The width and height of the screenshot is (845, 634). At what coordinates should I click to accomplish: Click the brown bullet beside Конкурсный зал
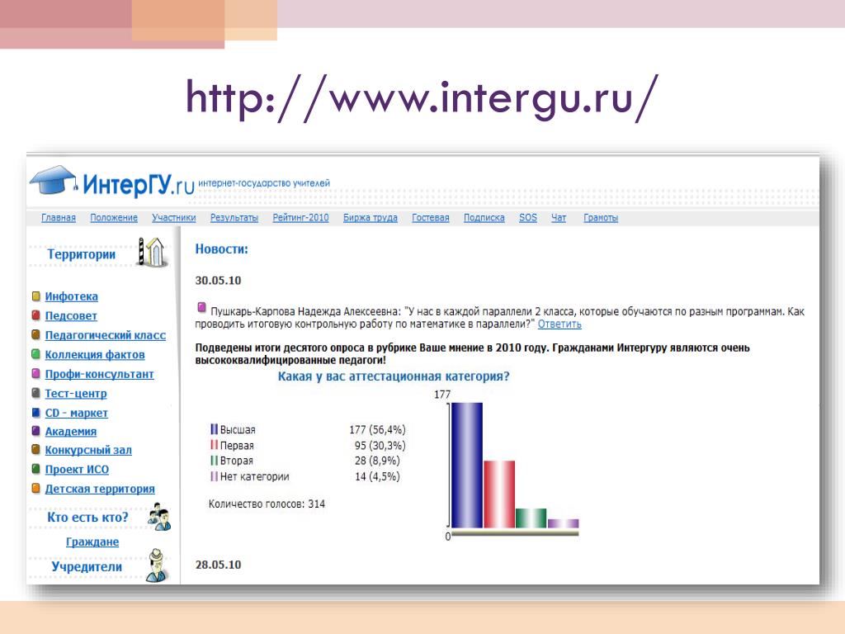pyautogui.click(x=36, y=449)
